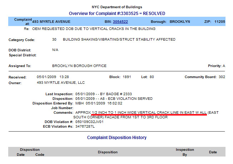Click the NYC Department of Buildings title
This screenshot has height=164, width=233.
tap(116, 7)
